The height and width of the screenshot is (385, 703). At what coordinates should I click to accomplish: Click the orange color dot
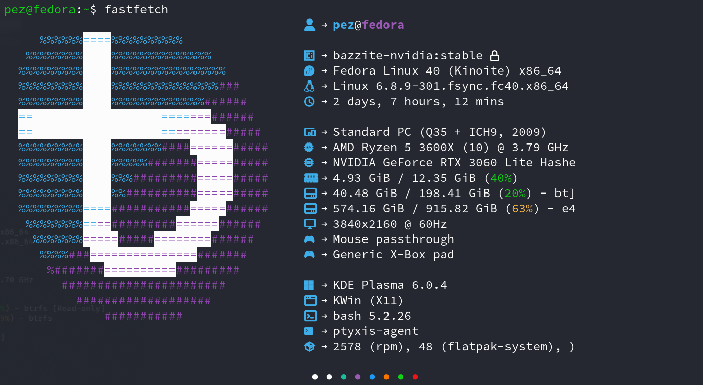pos(386,377)
